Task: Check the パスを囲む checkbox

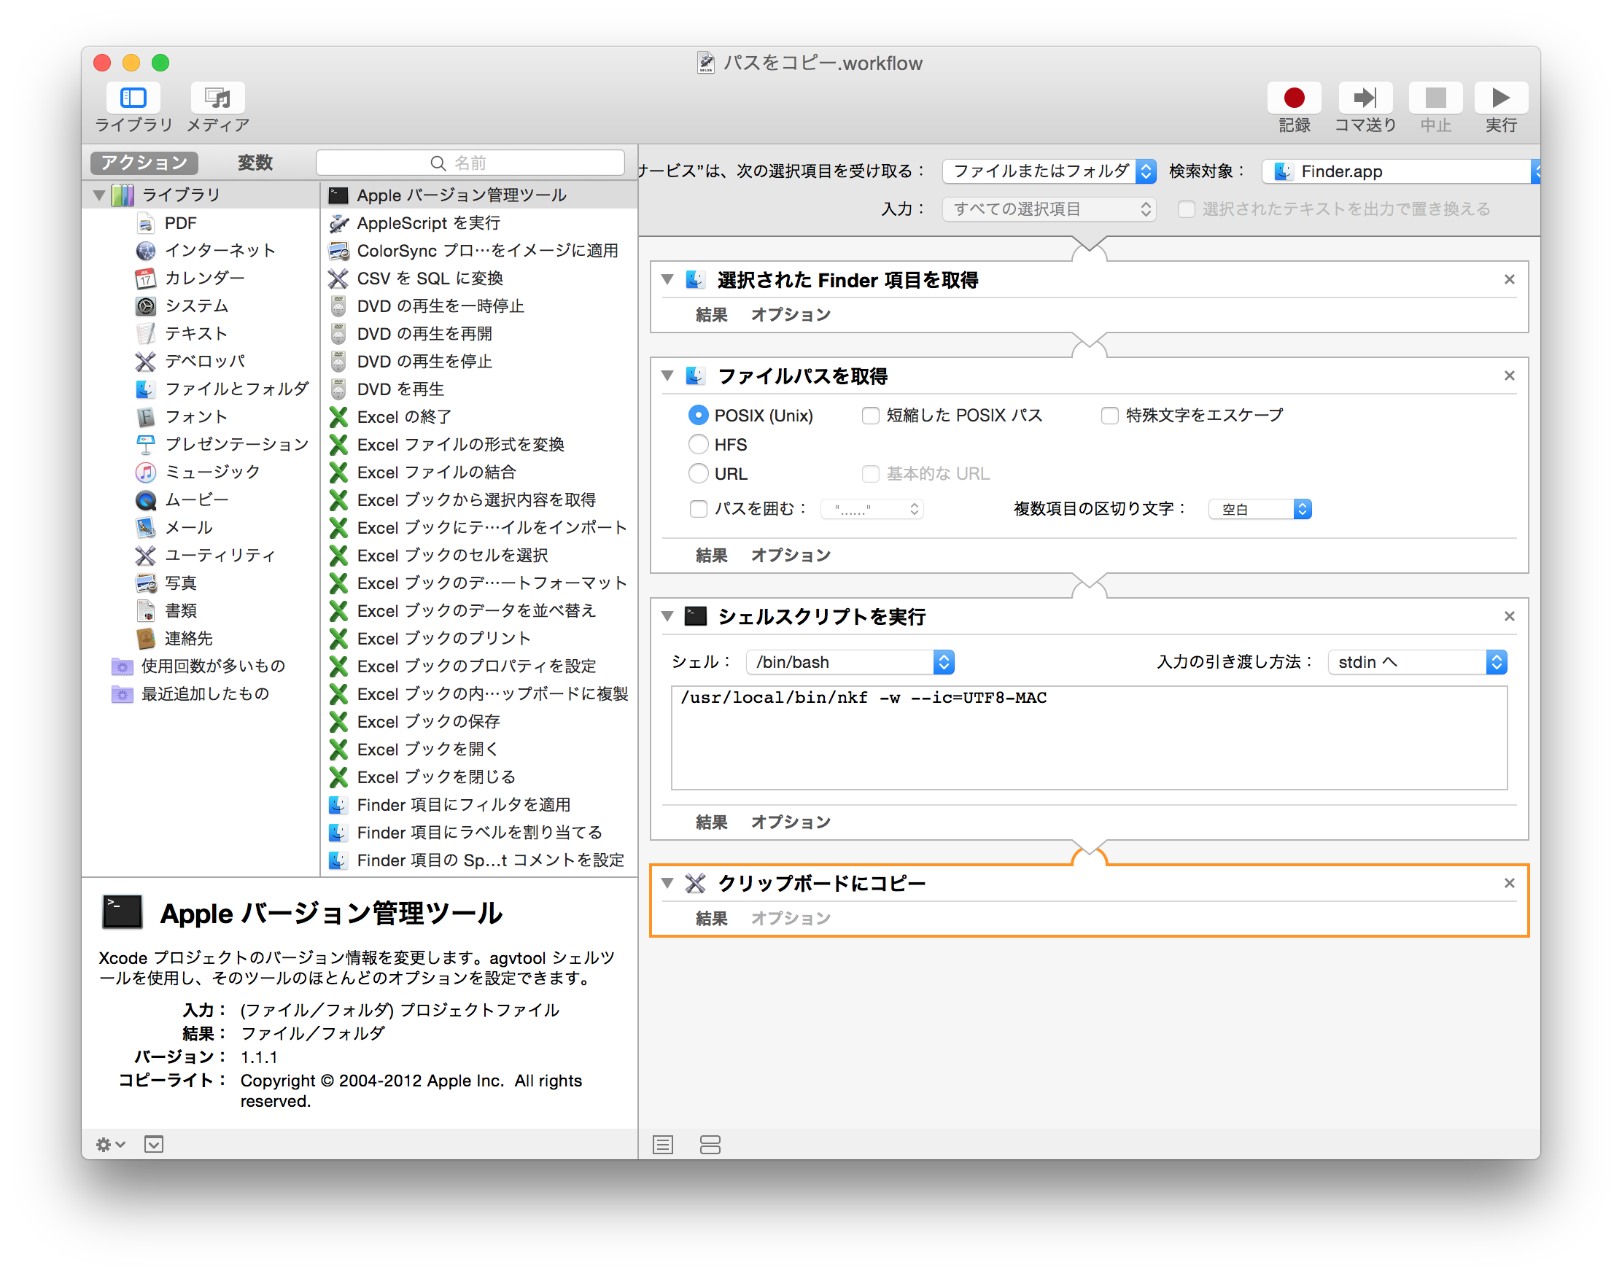Action: 698,509
